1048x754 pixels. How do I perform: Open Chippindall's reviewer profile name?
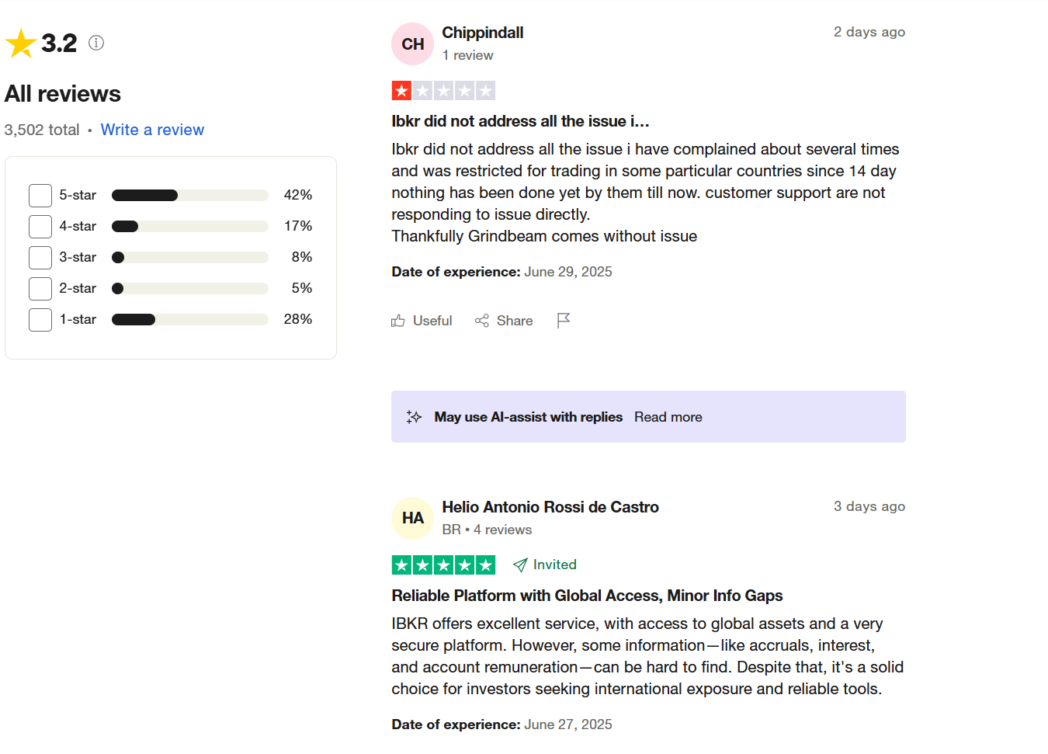click(x=482, y=33)
